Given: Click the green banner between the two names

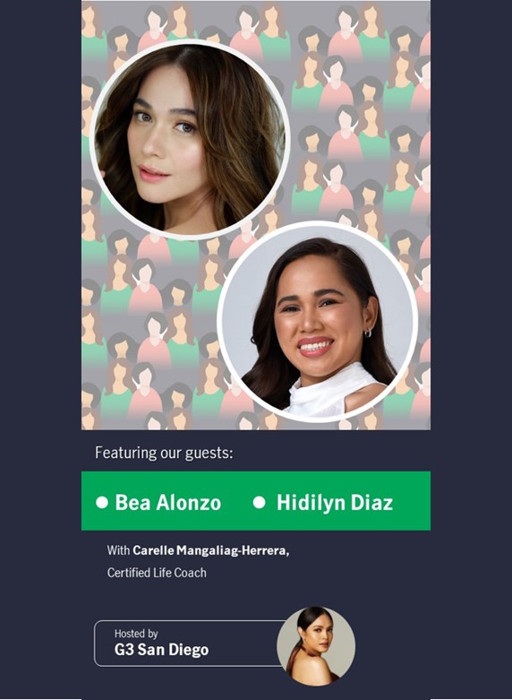Looking at the screenshot, I should [x=237, y=503].
